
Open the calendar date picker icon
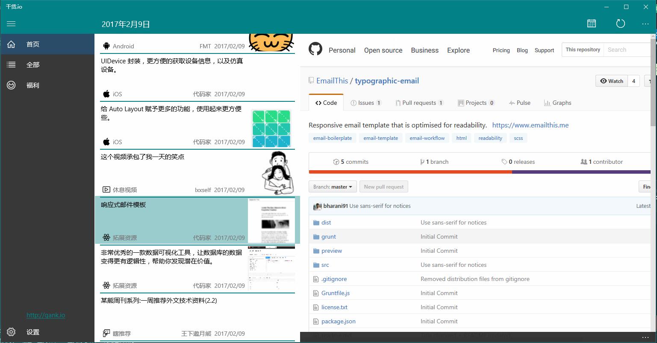[x=592, y=24]
